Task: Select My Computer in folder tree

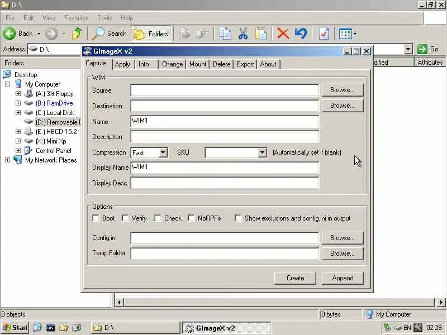Action: 42,84
